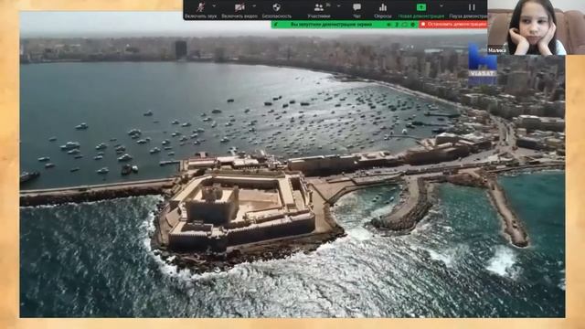
Task: Open Опросы polls
Action: click(383, 10)
